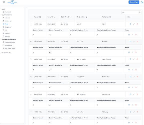The image size is (144, 125).
Task: View details of WiZ A.E27 model
Action: (x=130, y=42)
